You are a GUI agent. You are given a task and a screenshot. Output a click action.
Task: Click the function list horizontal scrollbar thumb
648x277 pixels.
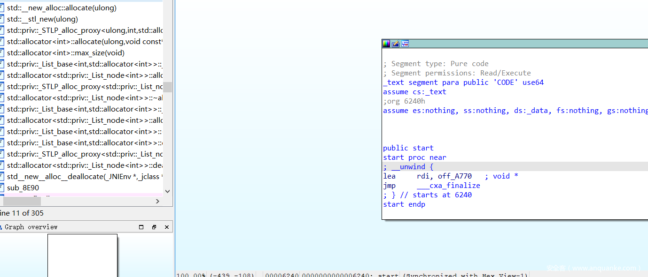point(22,201)
